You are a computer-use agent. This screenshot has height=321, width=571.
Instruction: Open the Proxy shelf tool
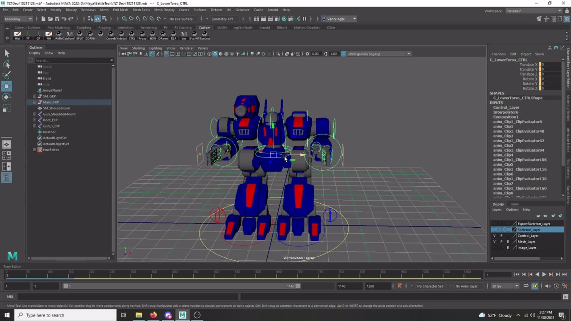(x=142, y=35)
